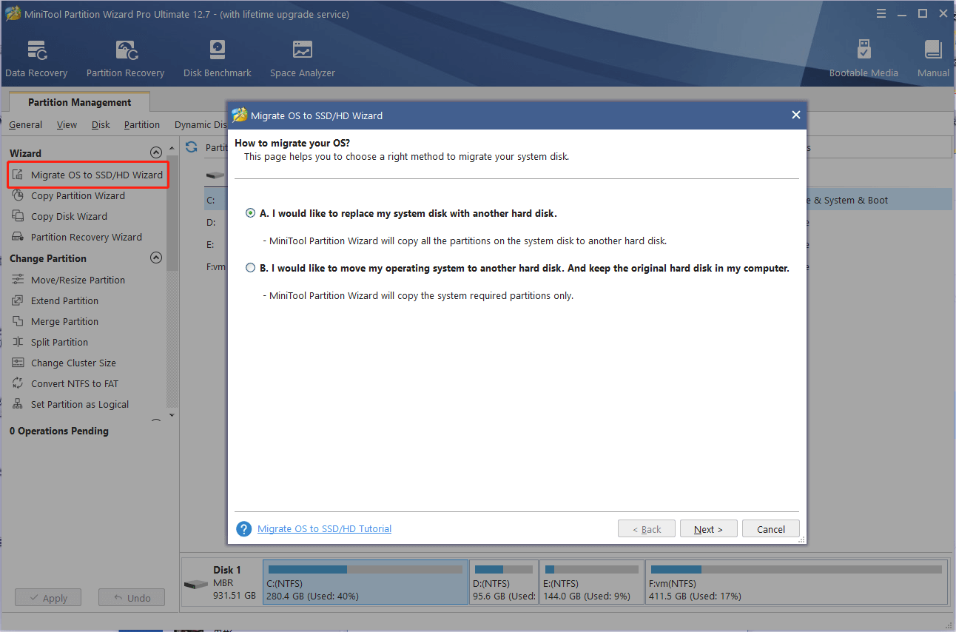This screenshot has height=632, width=956.
Task: Collapse the Wizard section chevron
Action: pyautogui.click(x=155, y=152)
